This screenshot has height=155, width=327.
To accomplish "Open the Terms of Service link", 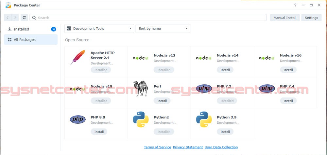I will [x=158, y=147].
